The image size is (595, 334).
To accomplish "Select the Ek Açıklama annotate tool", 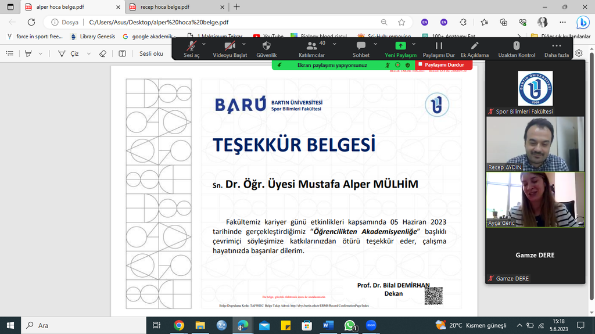I will (x=475, y=46).
